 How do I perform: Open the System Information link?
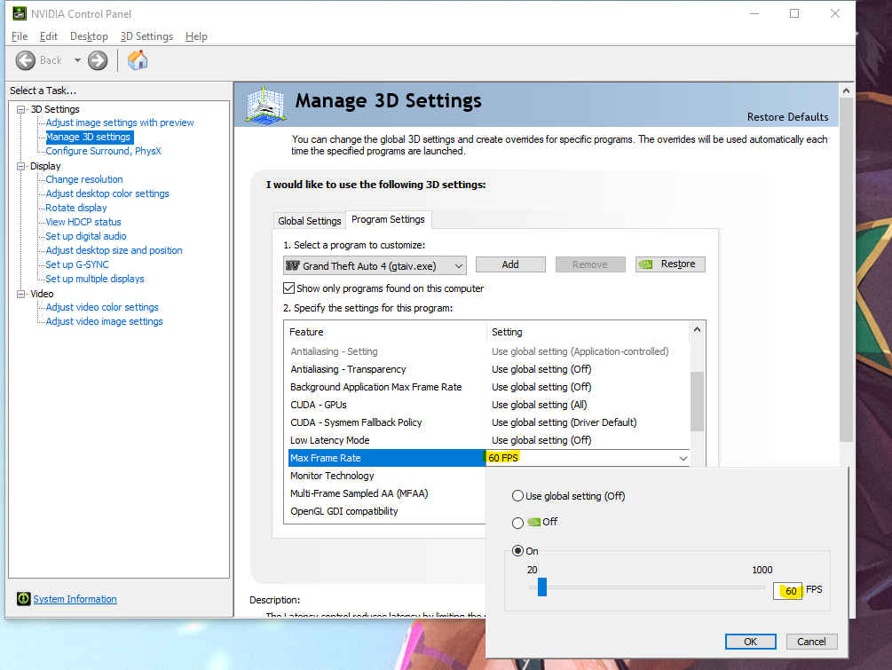pyautogui.click(x=75, y=599)
